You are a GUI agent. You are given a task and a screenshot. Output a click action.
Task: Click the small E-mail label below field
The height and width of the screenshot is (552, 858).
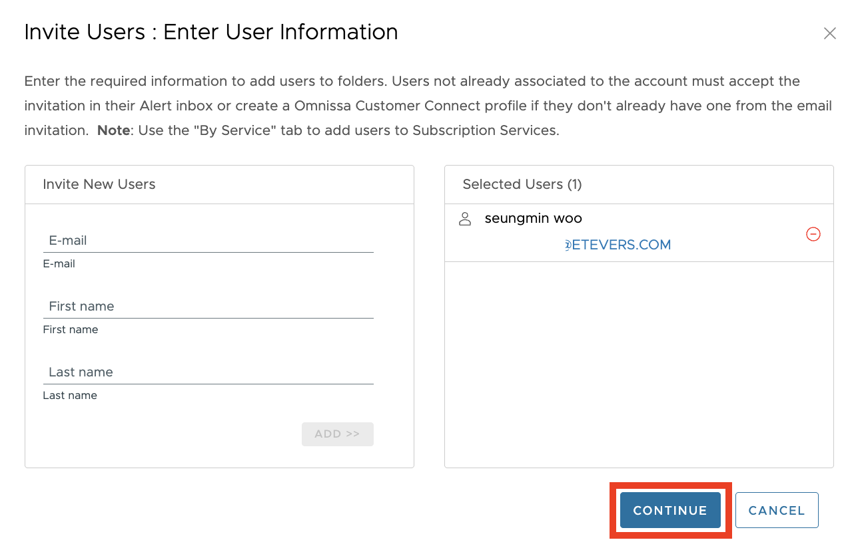point(59,264)
